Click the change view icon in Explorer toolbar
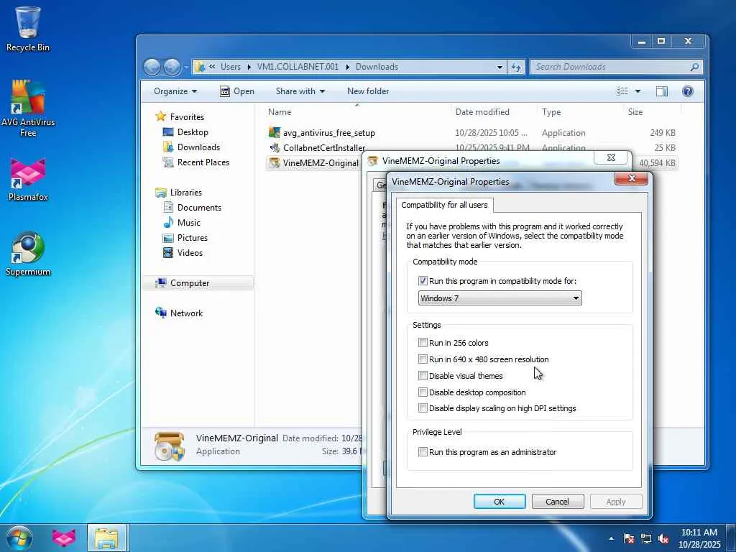 pos(622,91)
